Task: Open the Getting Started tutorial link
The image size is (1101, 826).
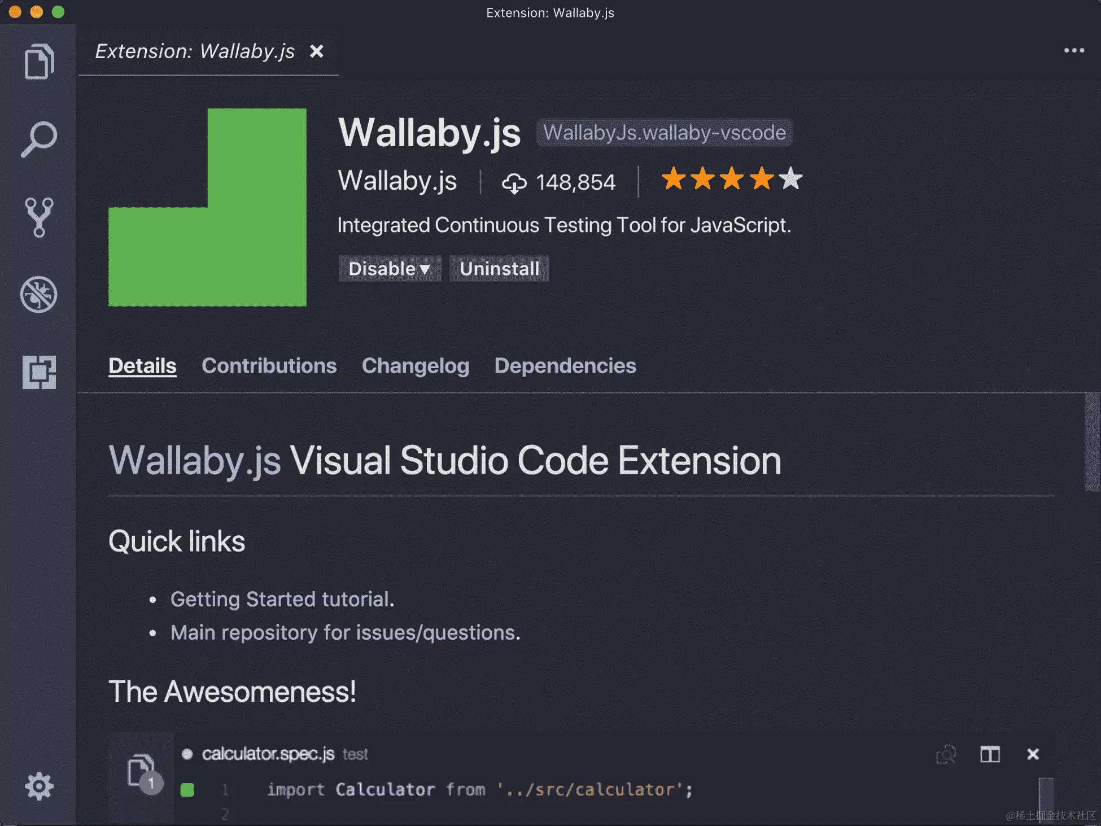Action: [281, 599]
